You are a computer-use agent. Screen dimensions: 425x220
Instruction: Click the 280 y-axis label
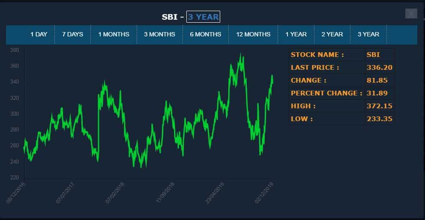tap(15, 130)
